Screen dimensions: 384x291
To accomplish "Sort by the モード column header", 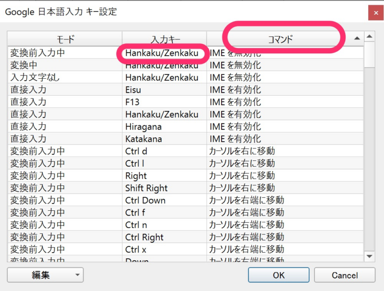I will tap(65, 39).
